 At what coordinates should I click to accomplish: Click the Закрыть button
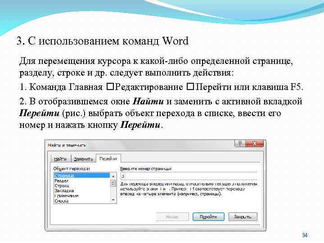243,217
